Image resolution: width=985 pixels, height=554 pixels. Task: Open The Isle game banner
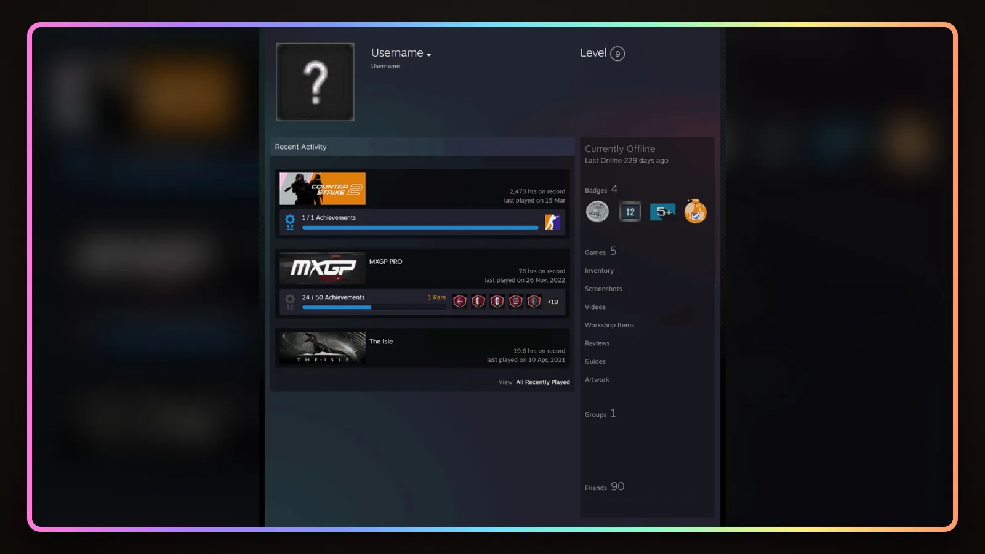323,348
